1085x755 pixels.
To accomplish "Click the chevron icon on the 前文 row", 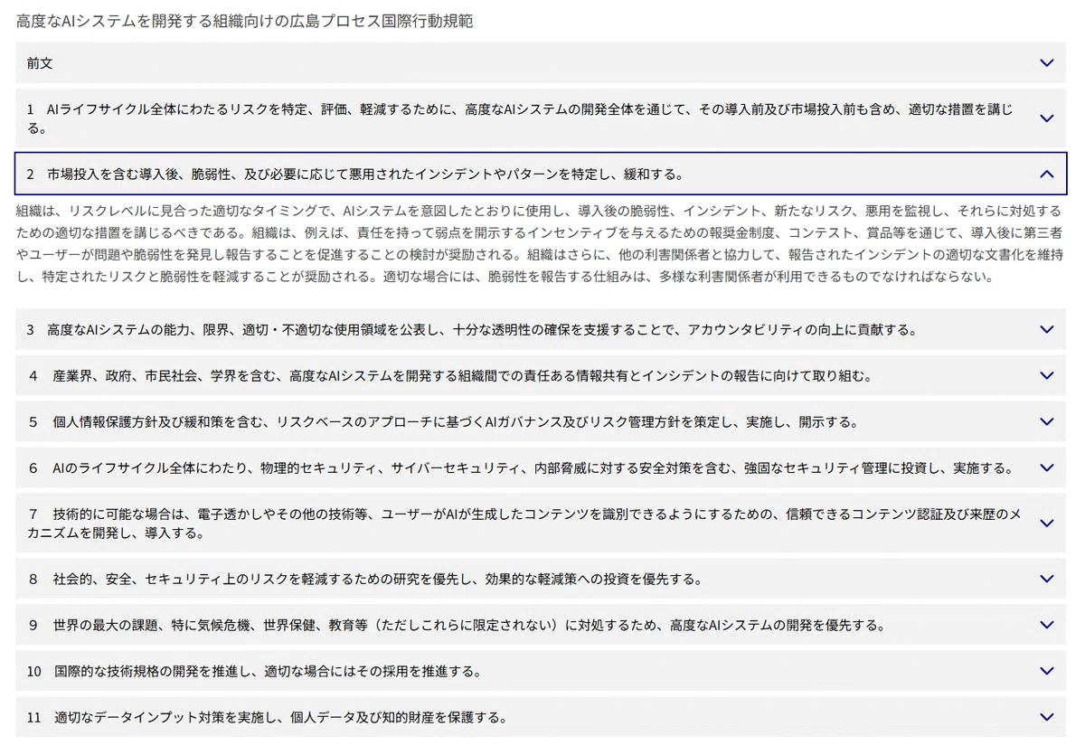I will [1046, 63].
